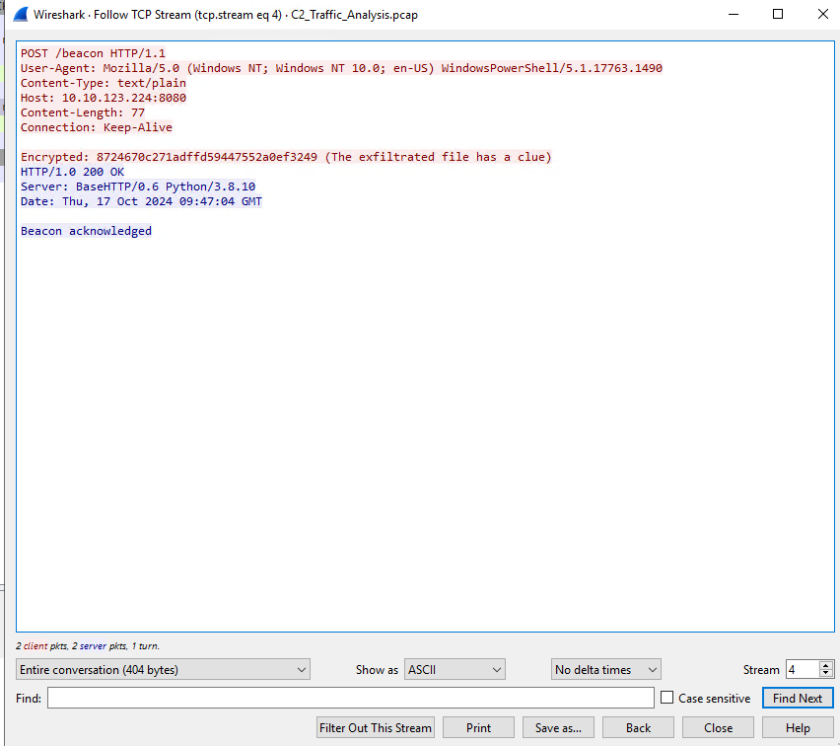
Task: Increment the Stream number with up arrow
Action: tap(826, 665)
